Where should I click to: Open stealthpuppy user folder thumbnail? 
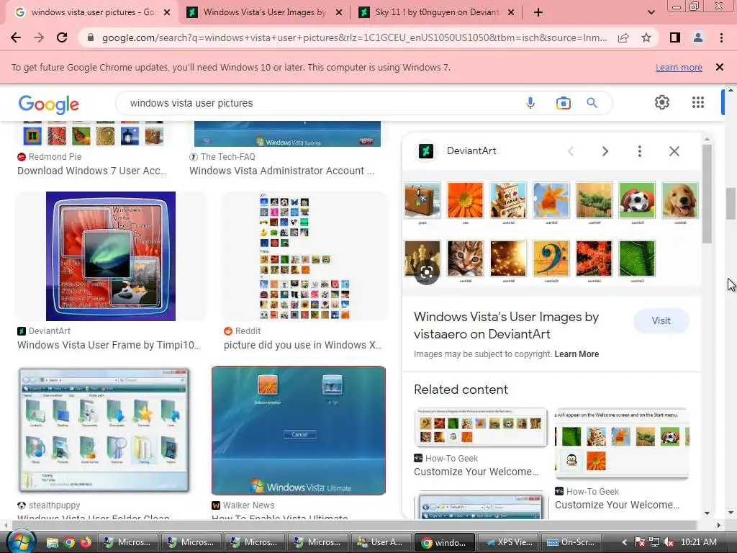tap(104, 431)
